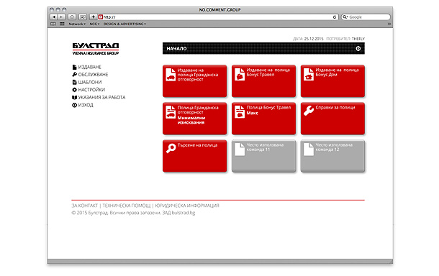439x276 pixels.
Task: Click the wrench icon beside ОБСЛУЖВАНЕ
Action: coord(74,75)
